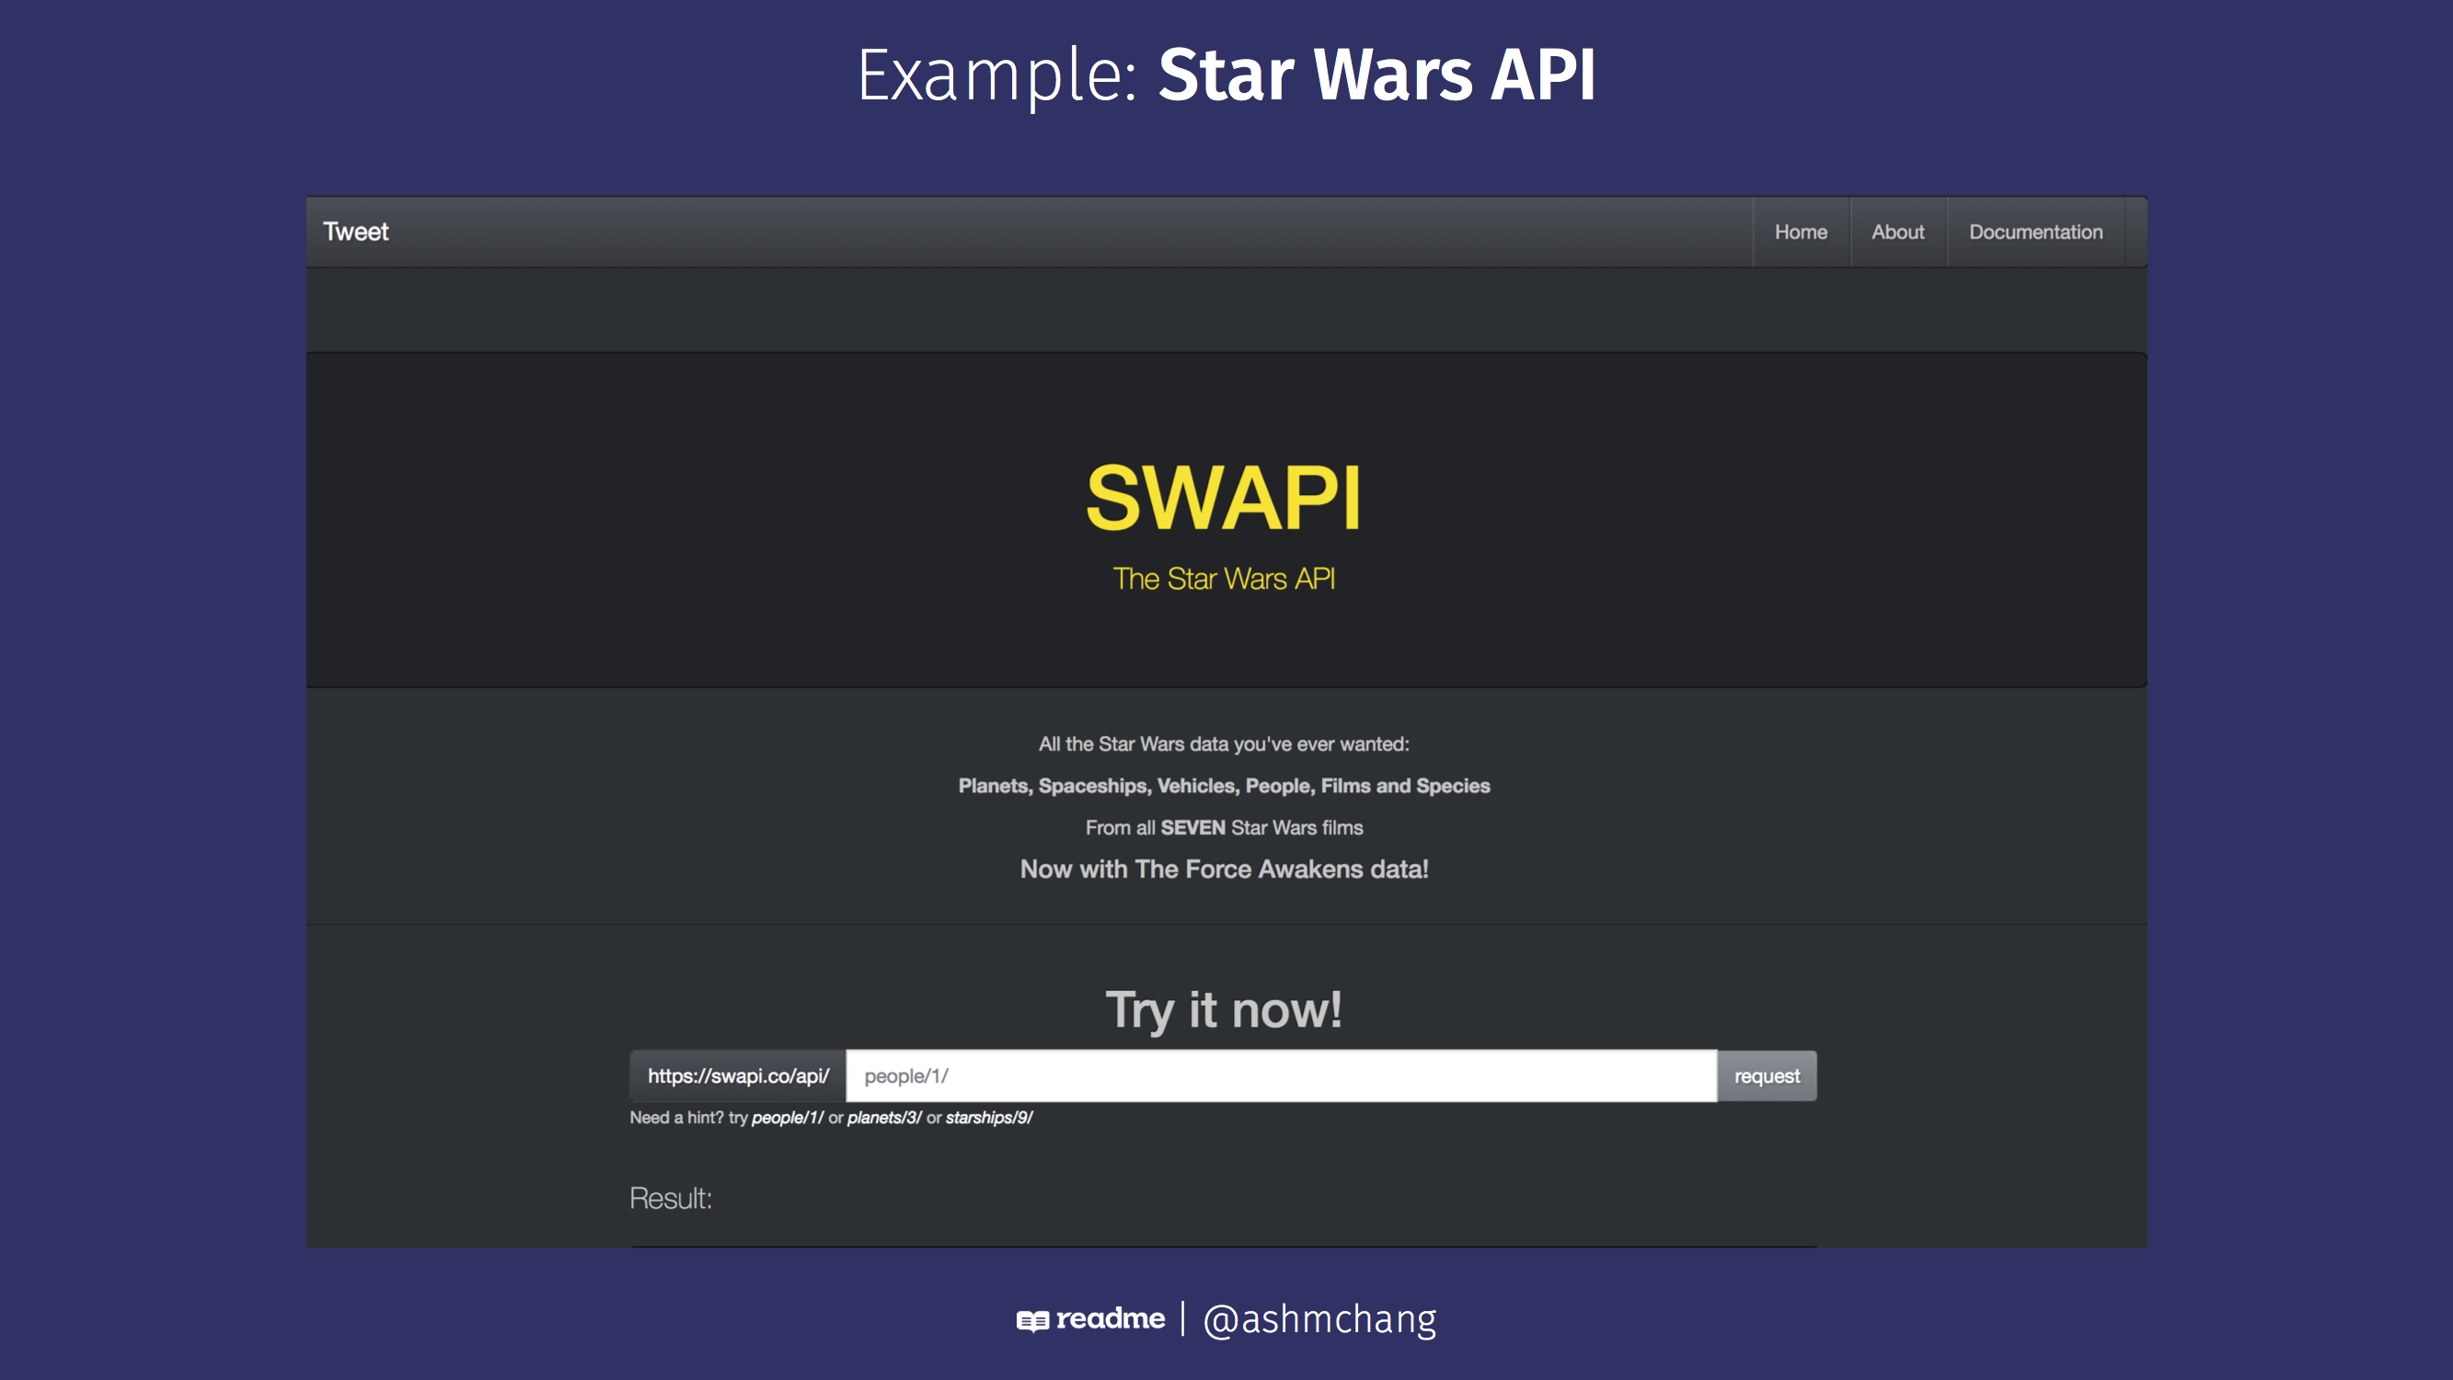The image size is (2453, 1380).
Task: Click the 'Try it now!' heading
Action: [1225, 1010]
